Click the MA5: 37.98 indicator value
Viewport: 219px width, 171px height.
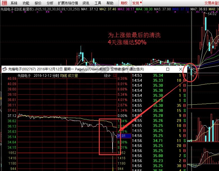click(x=162, y=9)
